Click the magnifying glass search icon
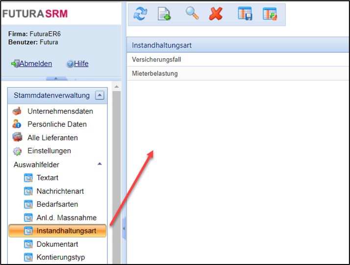Viewport: 350px width, 265px height. tap(192, 14)
